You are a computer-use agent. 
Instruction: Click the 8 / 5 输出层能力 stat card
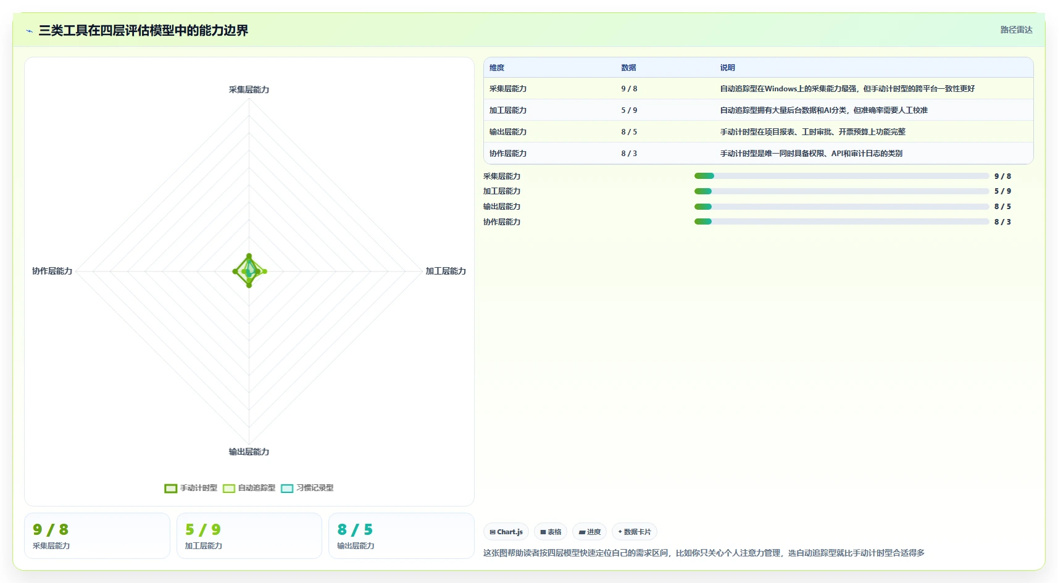(401, 536)
